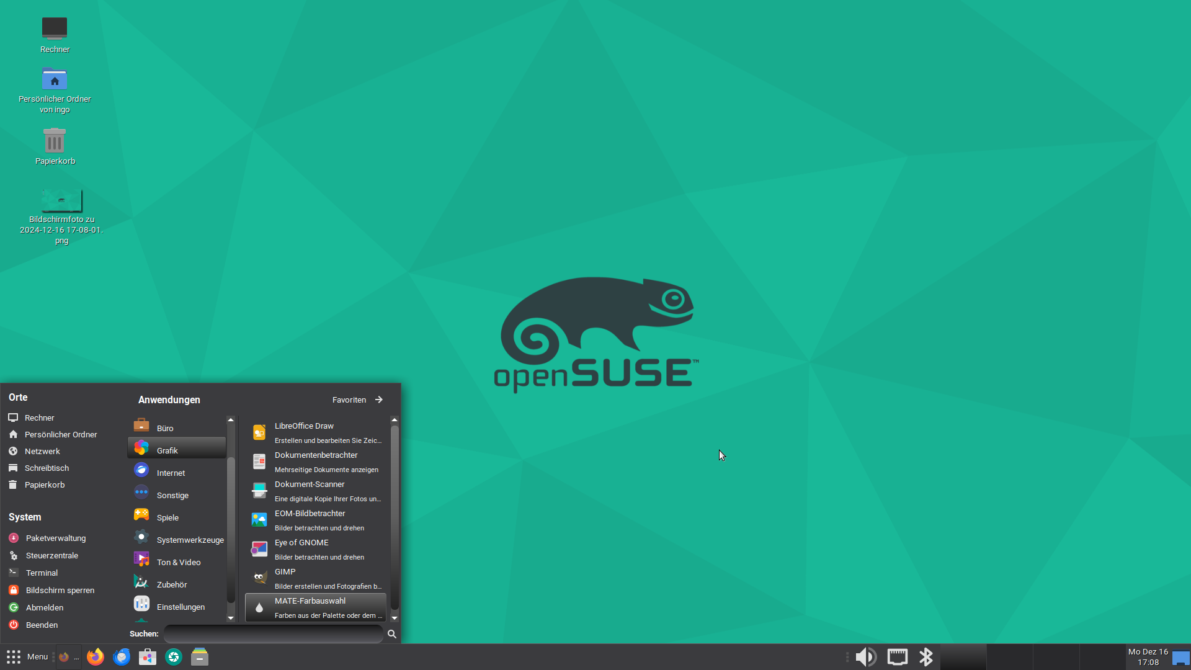Image resolution: width=1191 pixels, height=670 pixels.
Task: Launch Thunderbird from the panel
Action: [122, 657]
